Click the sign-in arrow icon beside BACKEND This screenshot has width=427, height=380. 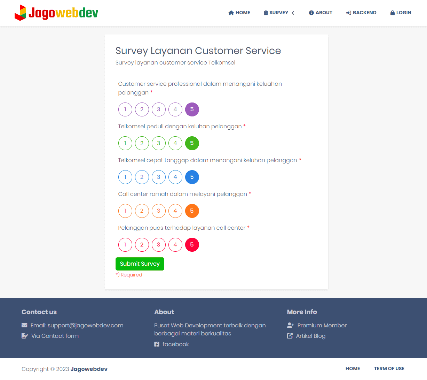point(349,13)
